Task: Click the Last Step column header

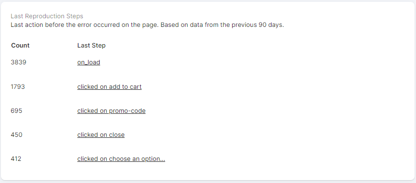Action: [x=91, y=46]
